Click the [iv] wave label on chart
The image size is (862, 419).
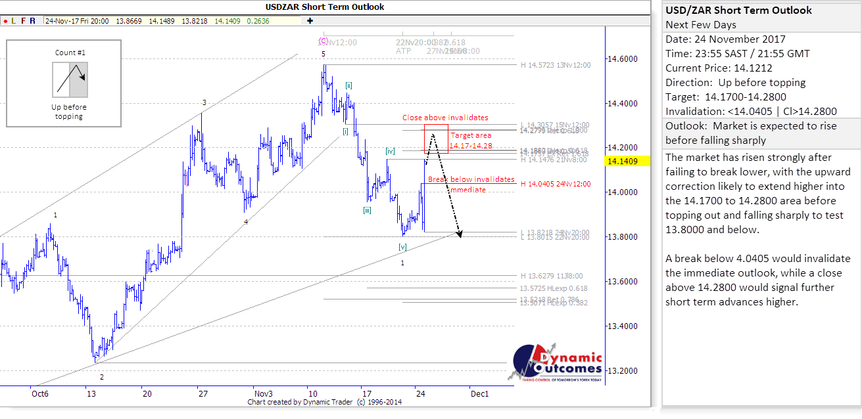point(390,151)
